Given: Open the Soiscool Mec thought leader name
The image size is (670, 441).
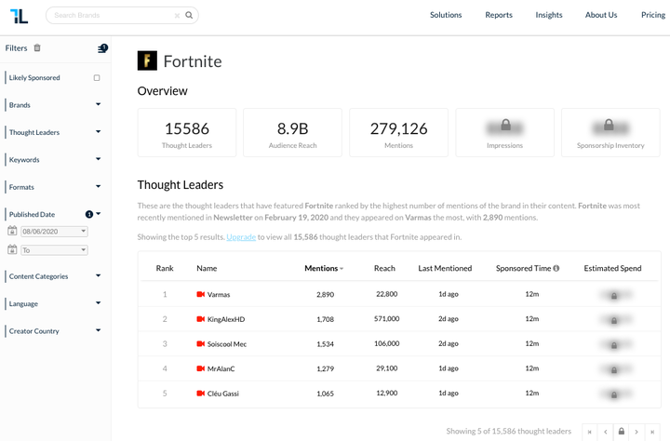Looking at the screenshot, I should [x=227, y=344].
